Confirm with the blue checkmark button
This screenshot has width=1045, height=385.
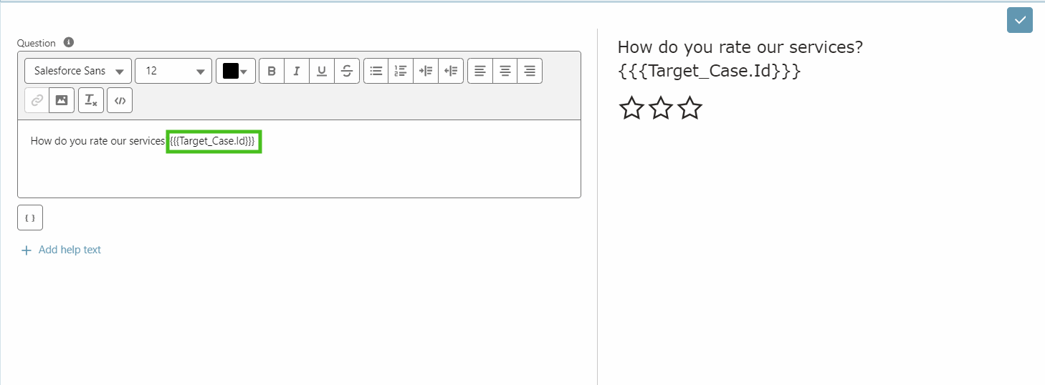click(1020, 20)
